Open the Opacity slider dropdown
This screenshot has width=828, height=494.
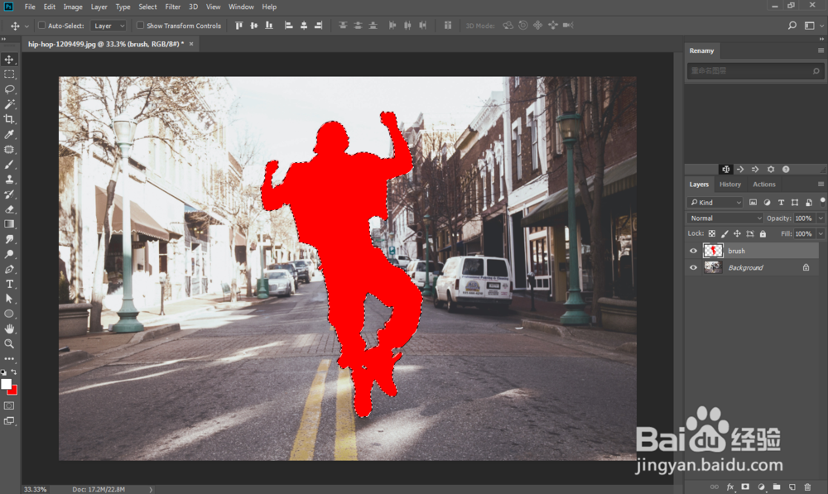click(821, 218)
